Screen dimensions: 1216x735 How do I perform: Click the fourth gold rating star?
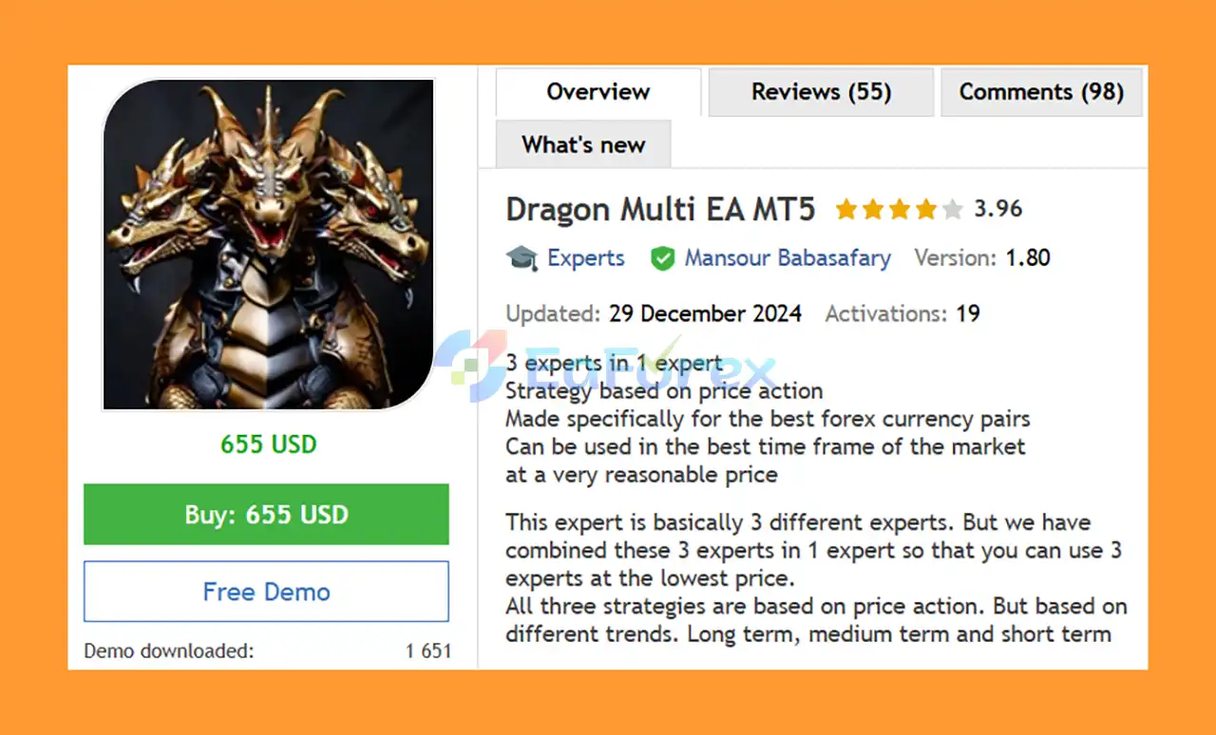point(926,210)
